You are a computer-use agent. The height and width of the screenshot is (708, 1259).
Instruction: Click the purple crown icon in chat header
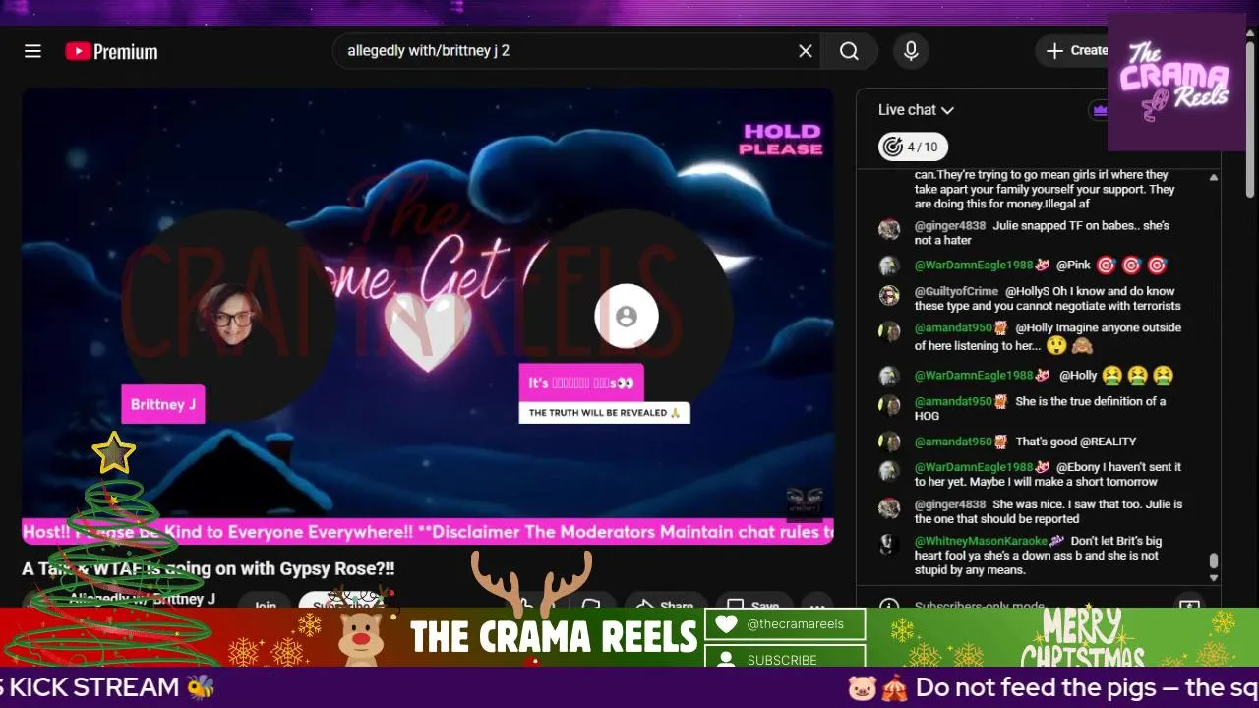[1100, 110]
